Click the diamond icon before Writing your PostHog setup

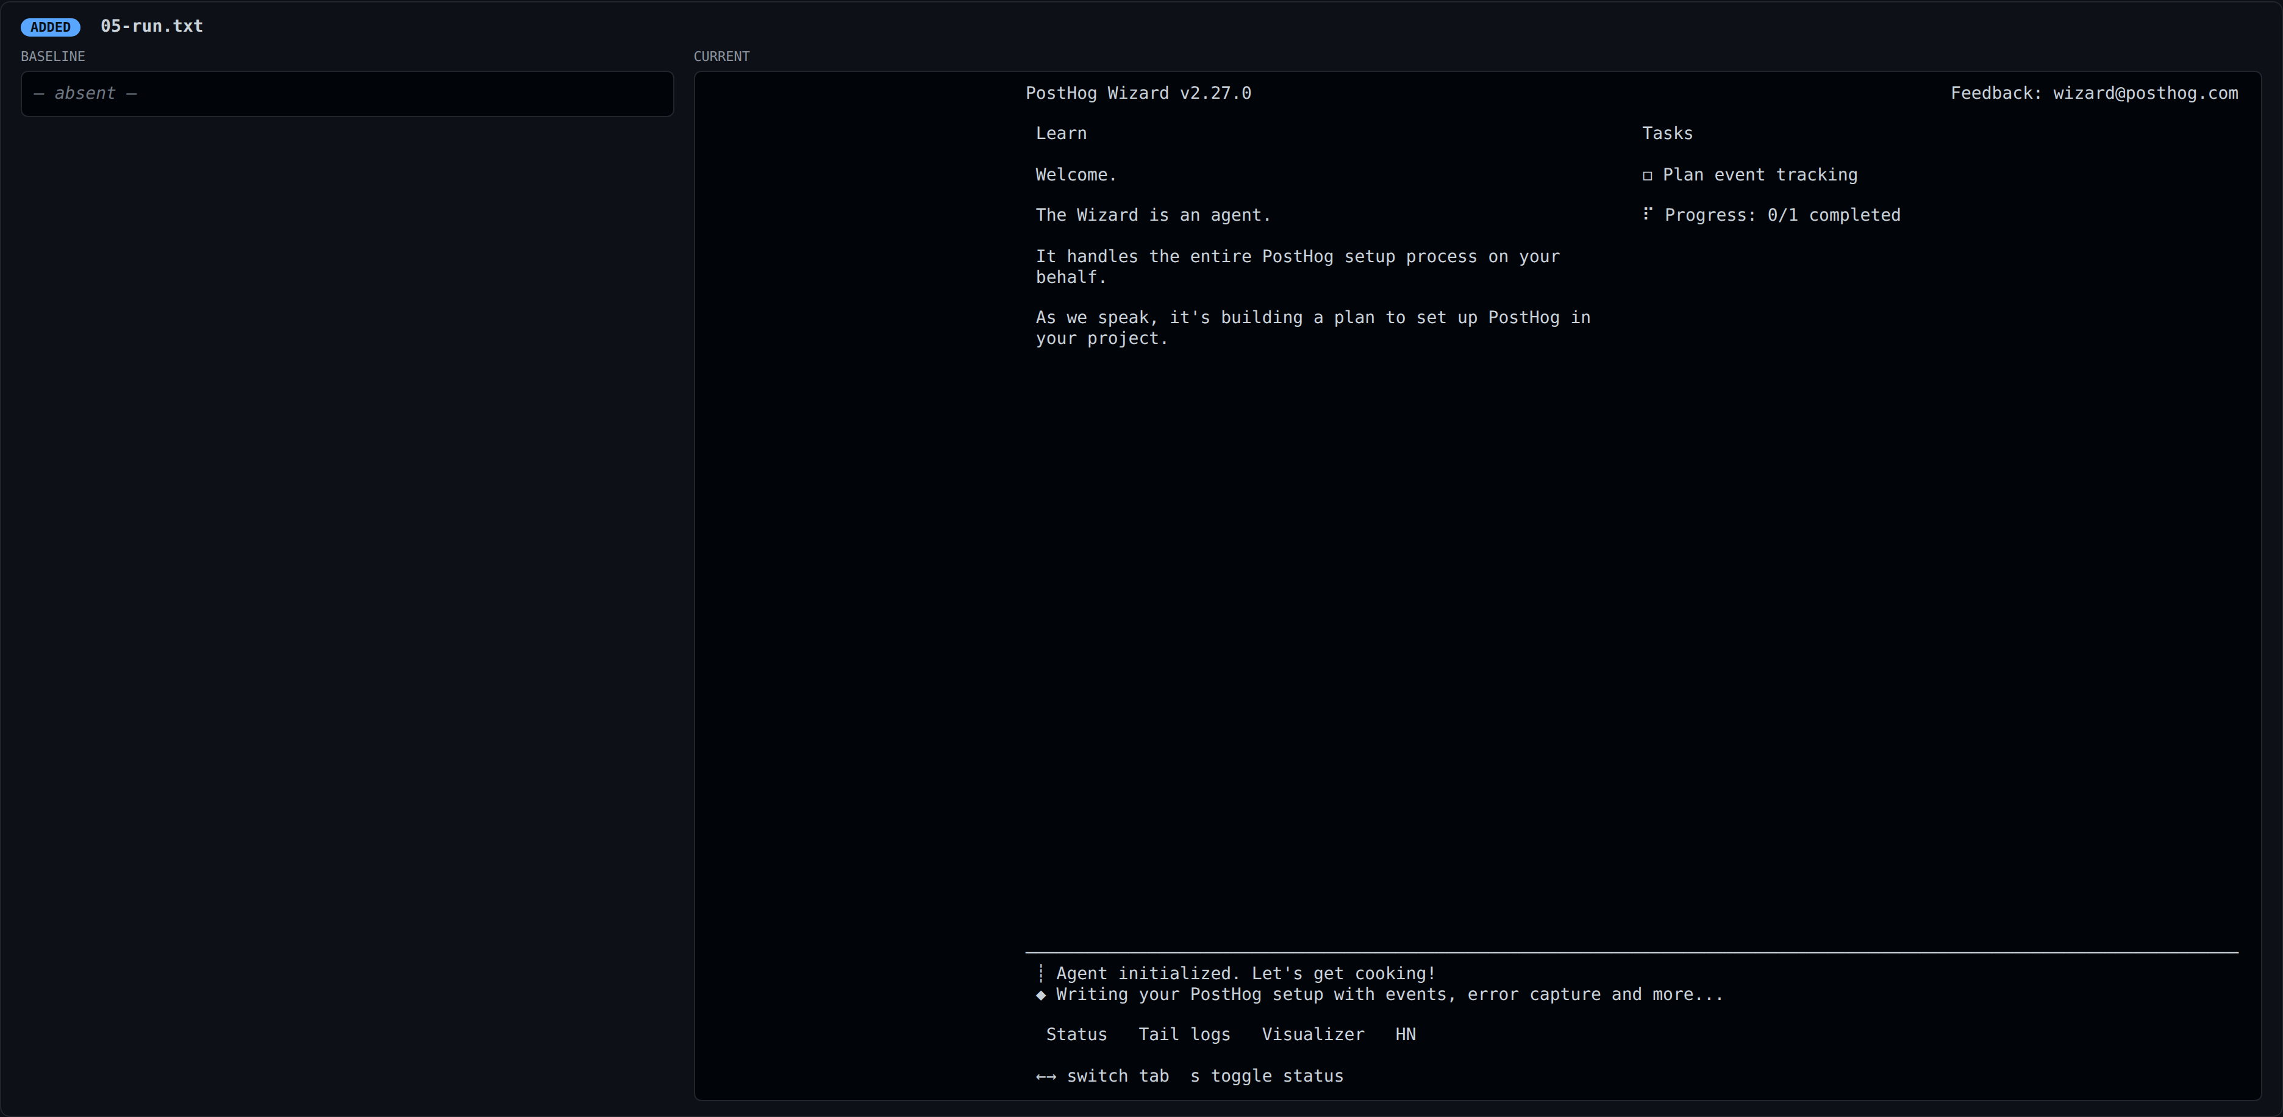[x=1041, y=994]
